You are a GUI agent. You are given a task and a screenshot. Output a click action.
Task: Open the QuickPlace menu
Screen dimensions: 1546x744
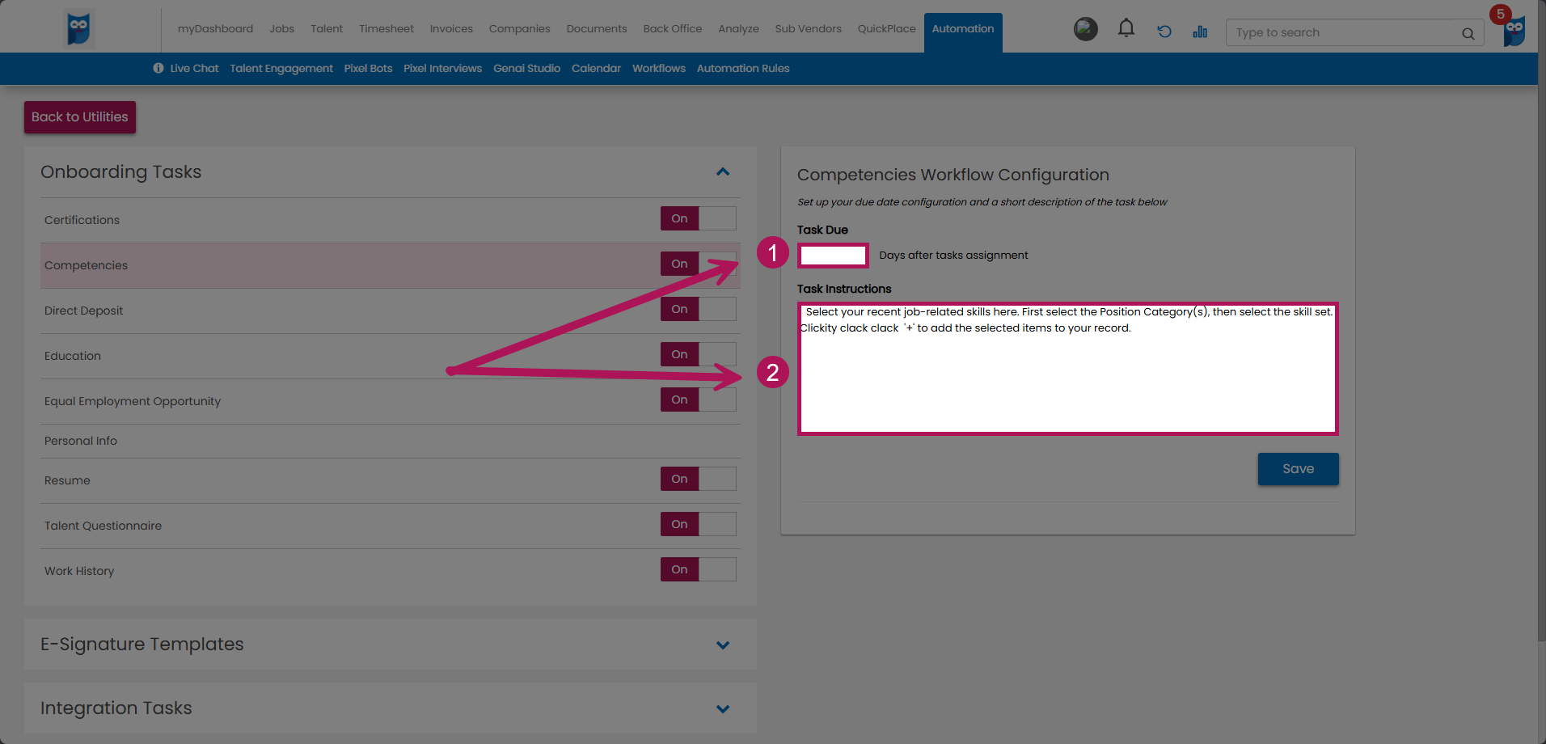click(x=886, y=28)
